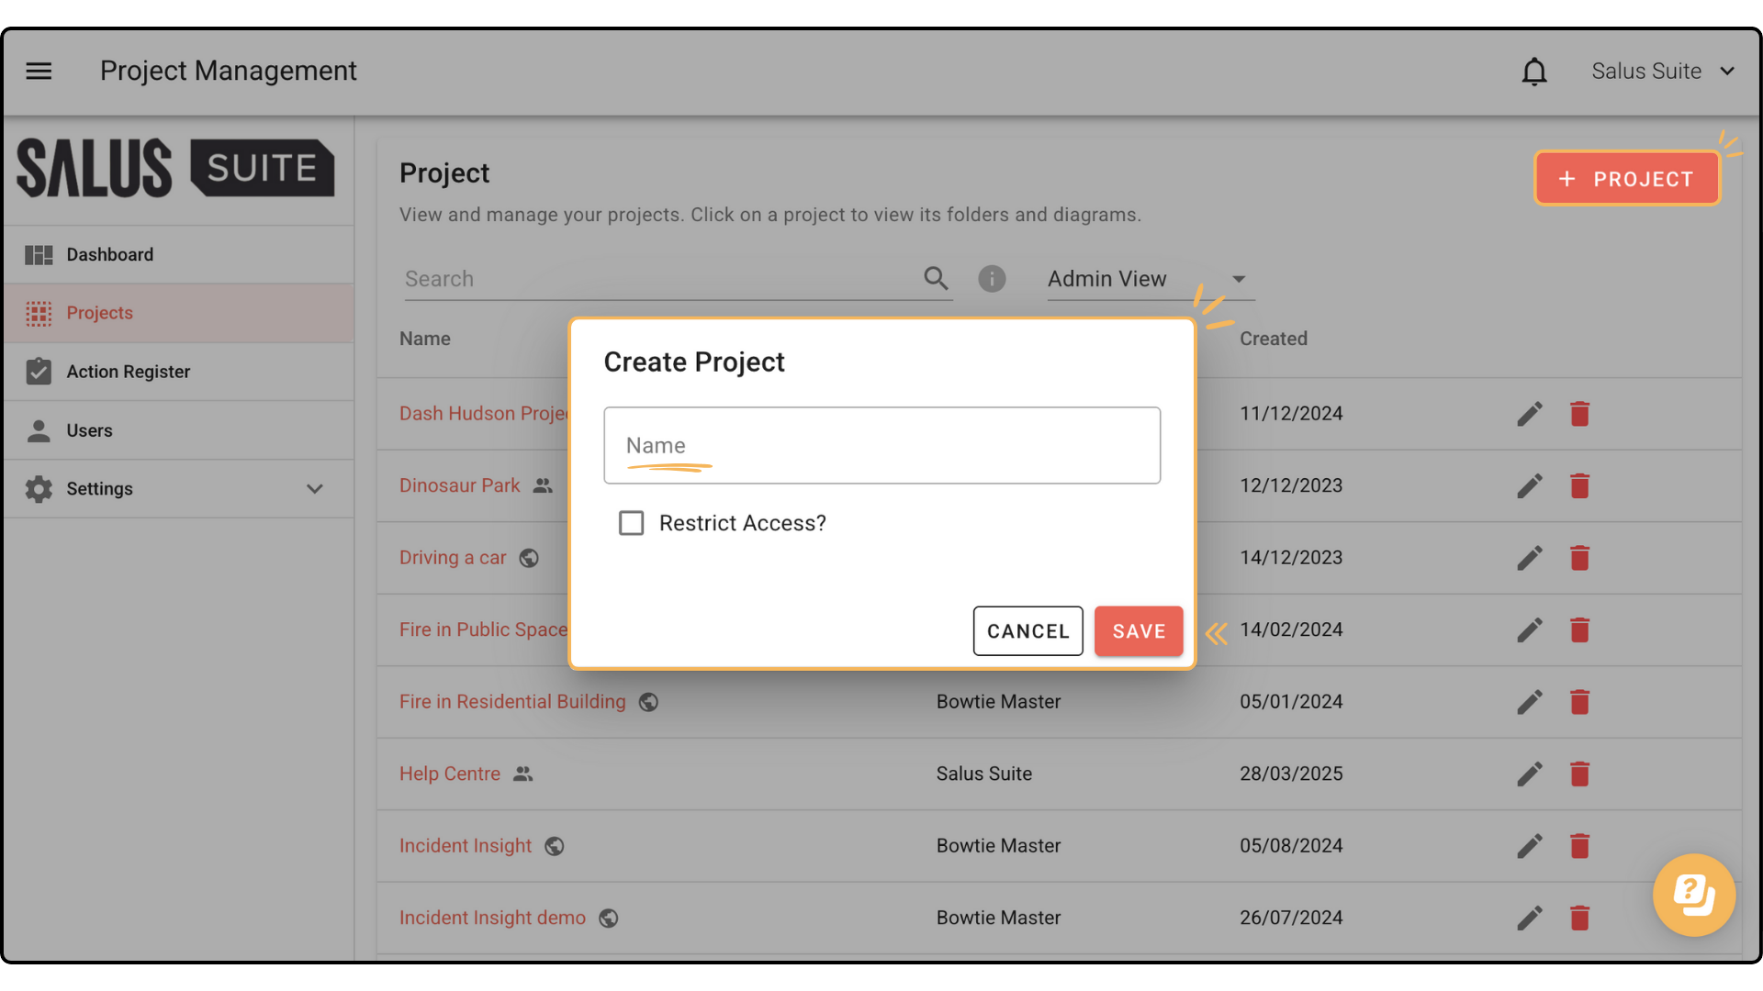The height and width of the screenshot is (991, 1763).
Task: Open the help chat widget icon
Action: 1693,895
